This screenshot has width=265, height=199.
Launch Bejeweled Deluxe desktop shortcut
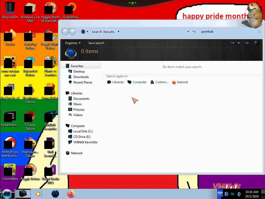pos(30,66)
